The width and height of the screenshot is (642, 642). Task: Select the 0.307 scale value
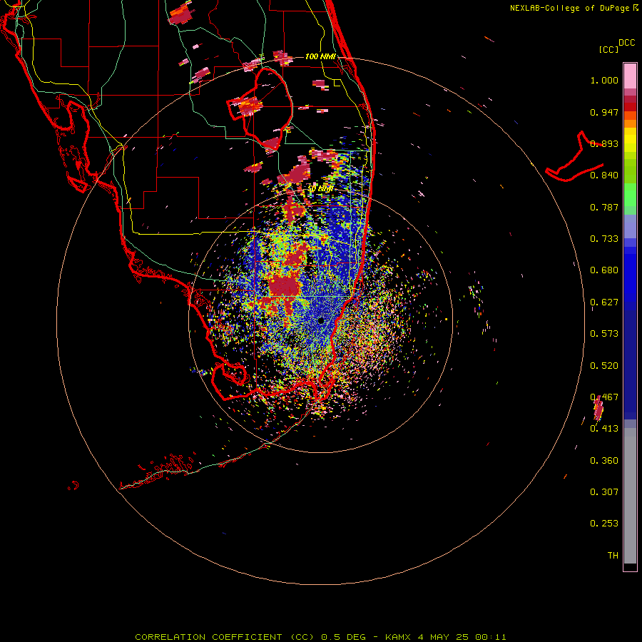[x=604, y=492]
